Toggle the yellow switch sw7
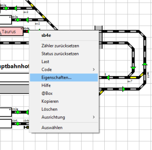The image size is (152, 150). tap(133, 78)
